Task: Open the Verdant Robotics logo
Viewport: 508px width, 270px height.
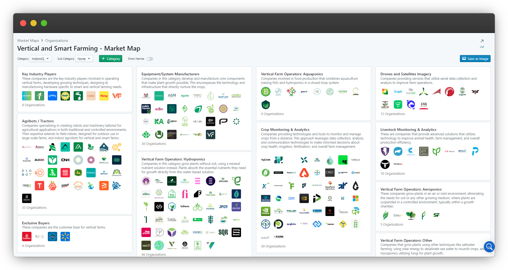Action: tap(27, 198)
